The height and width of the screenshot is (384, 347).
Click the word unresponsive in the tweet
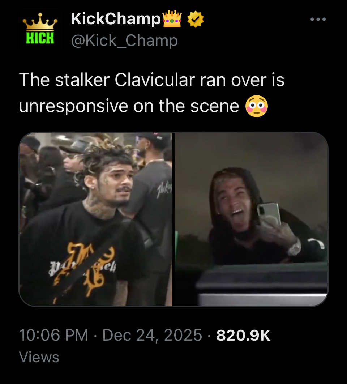(73, 107)
